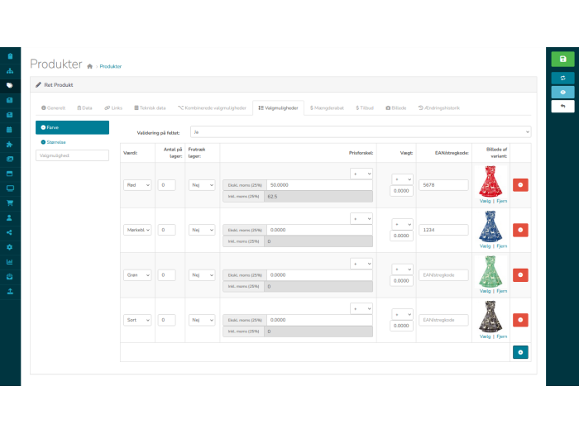Viewport: 579px width, 434px height.
Task: Open the desktop monitor sidebar icon
Action: [10, 188]
